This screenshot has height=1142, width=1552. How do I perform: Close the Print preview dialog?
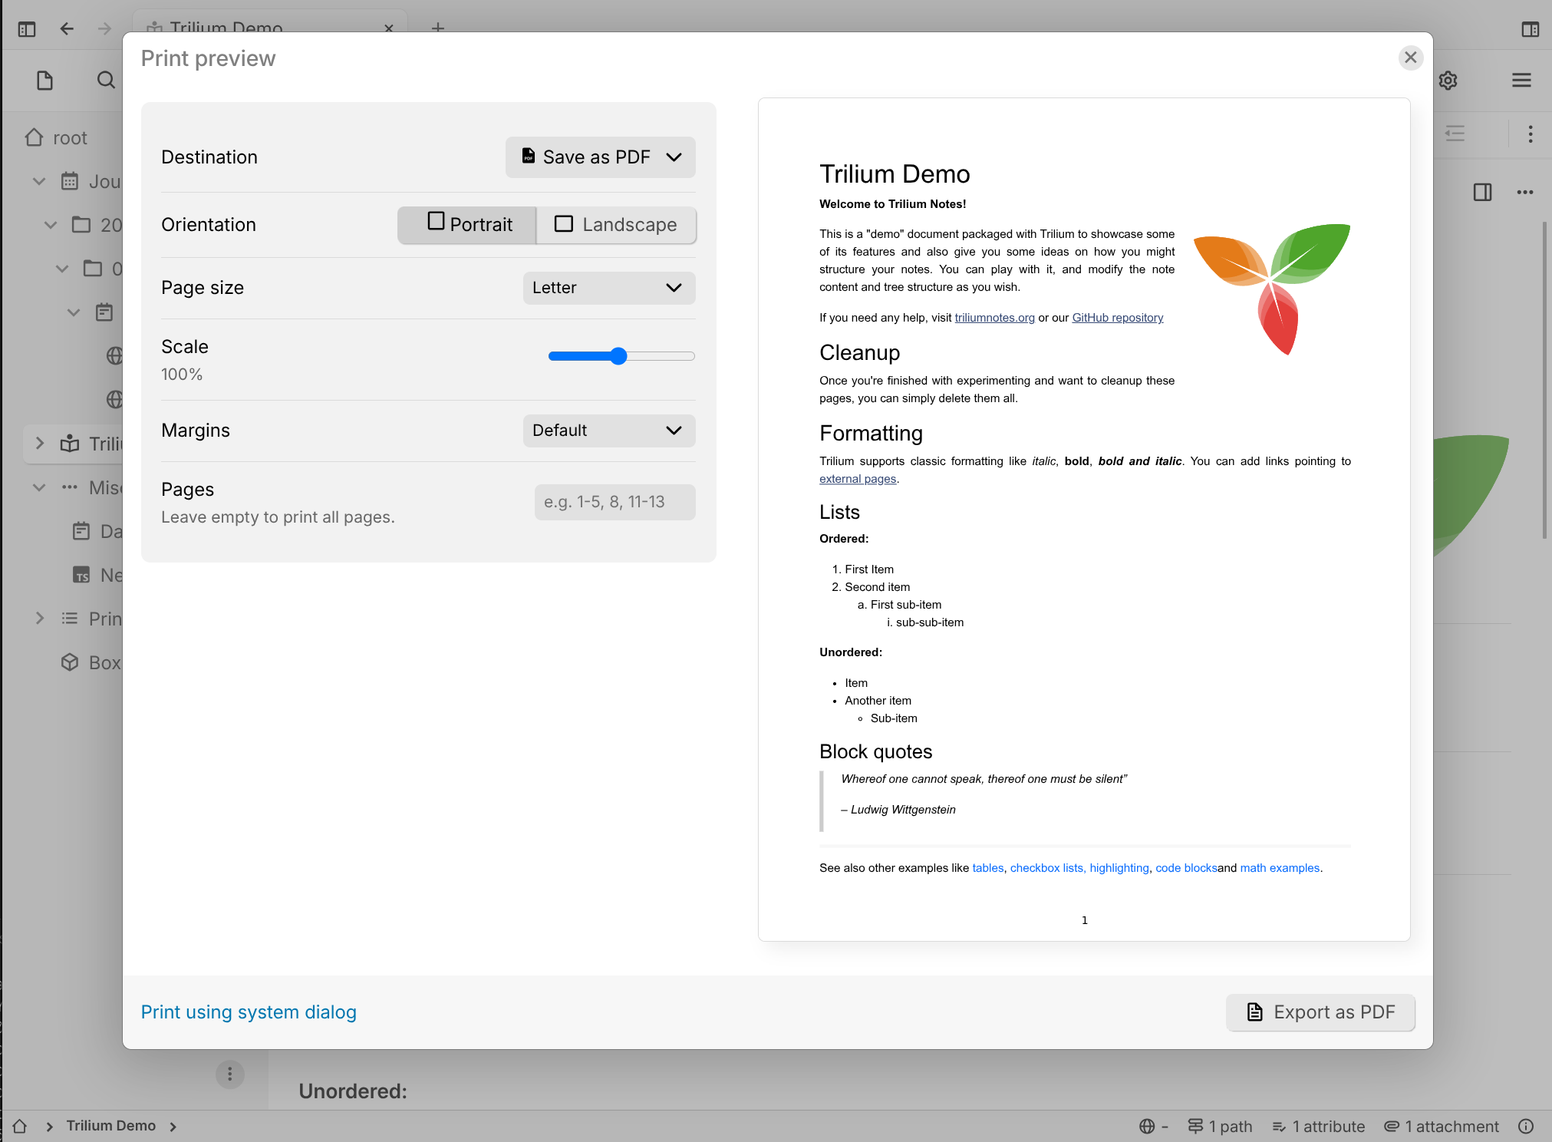tap(1410, 58)
